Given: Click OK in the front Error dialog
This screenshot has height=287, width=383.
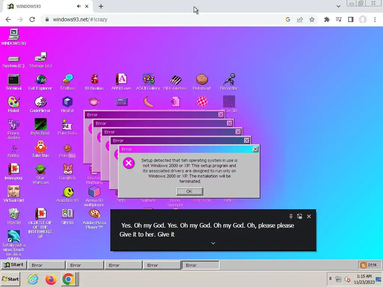Looking at the screenshot, I should pyautogui.click(x=190, y=191).
